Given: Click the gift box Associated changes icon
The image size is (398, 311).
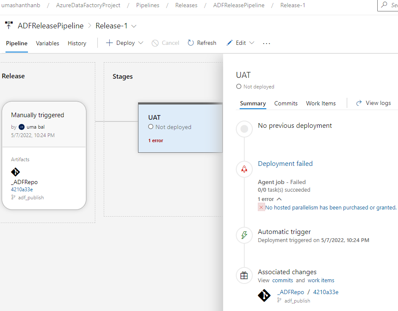Looking at the screenshot, I should click(244, 275).
